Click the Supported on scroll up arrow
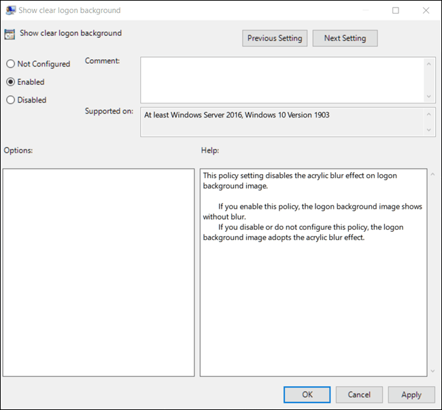Viewport: 442px width, 410px height. tap(430, 114)
